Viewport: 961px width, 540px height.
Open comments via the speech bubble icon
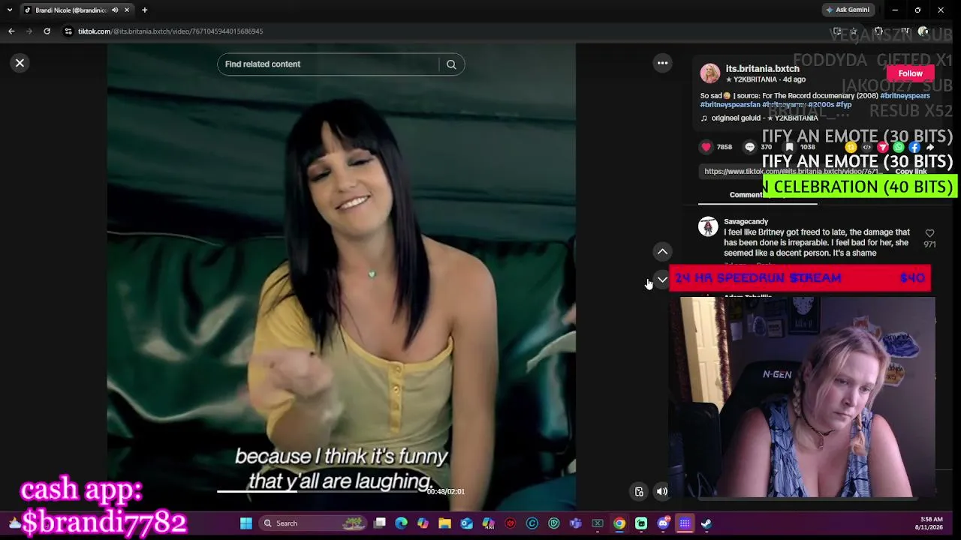tap(749, 147)
